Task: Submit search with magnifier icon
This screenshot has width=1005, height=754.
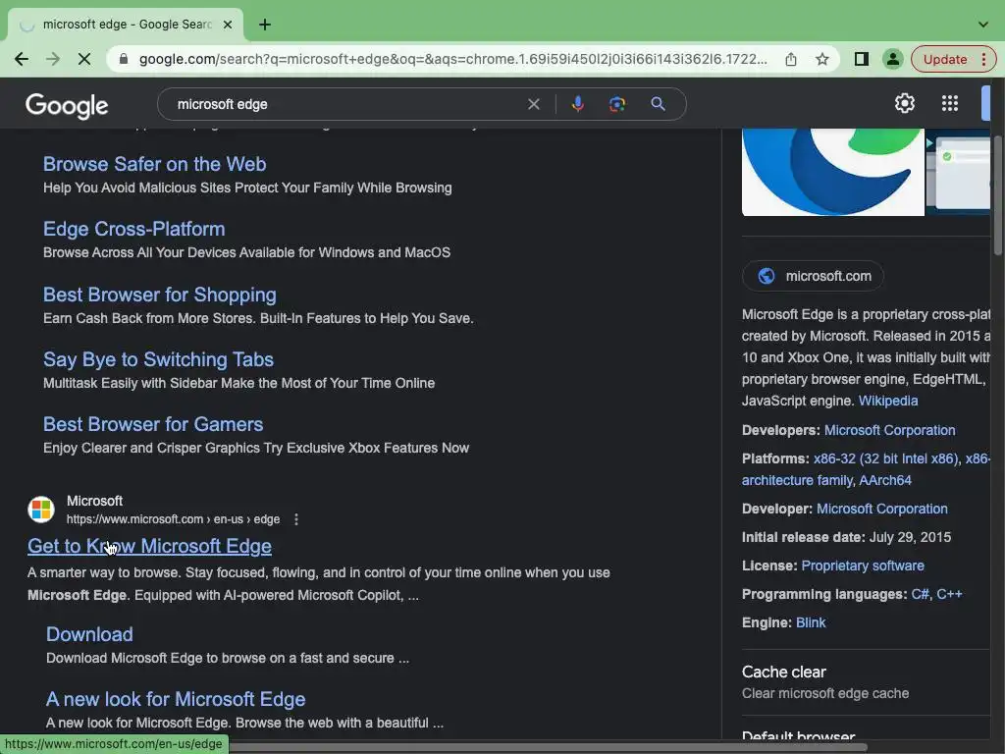Action: coord(658,104)
